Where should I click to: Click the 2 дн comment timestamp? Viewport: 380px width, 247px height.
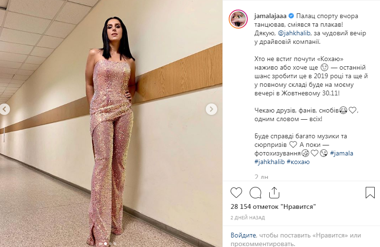pos(261,177)
